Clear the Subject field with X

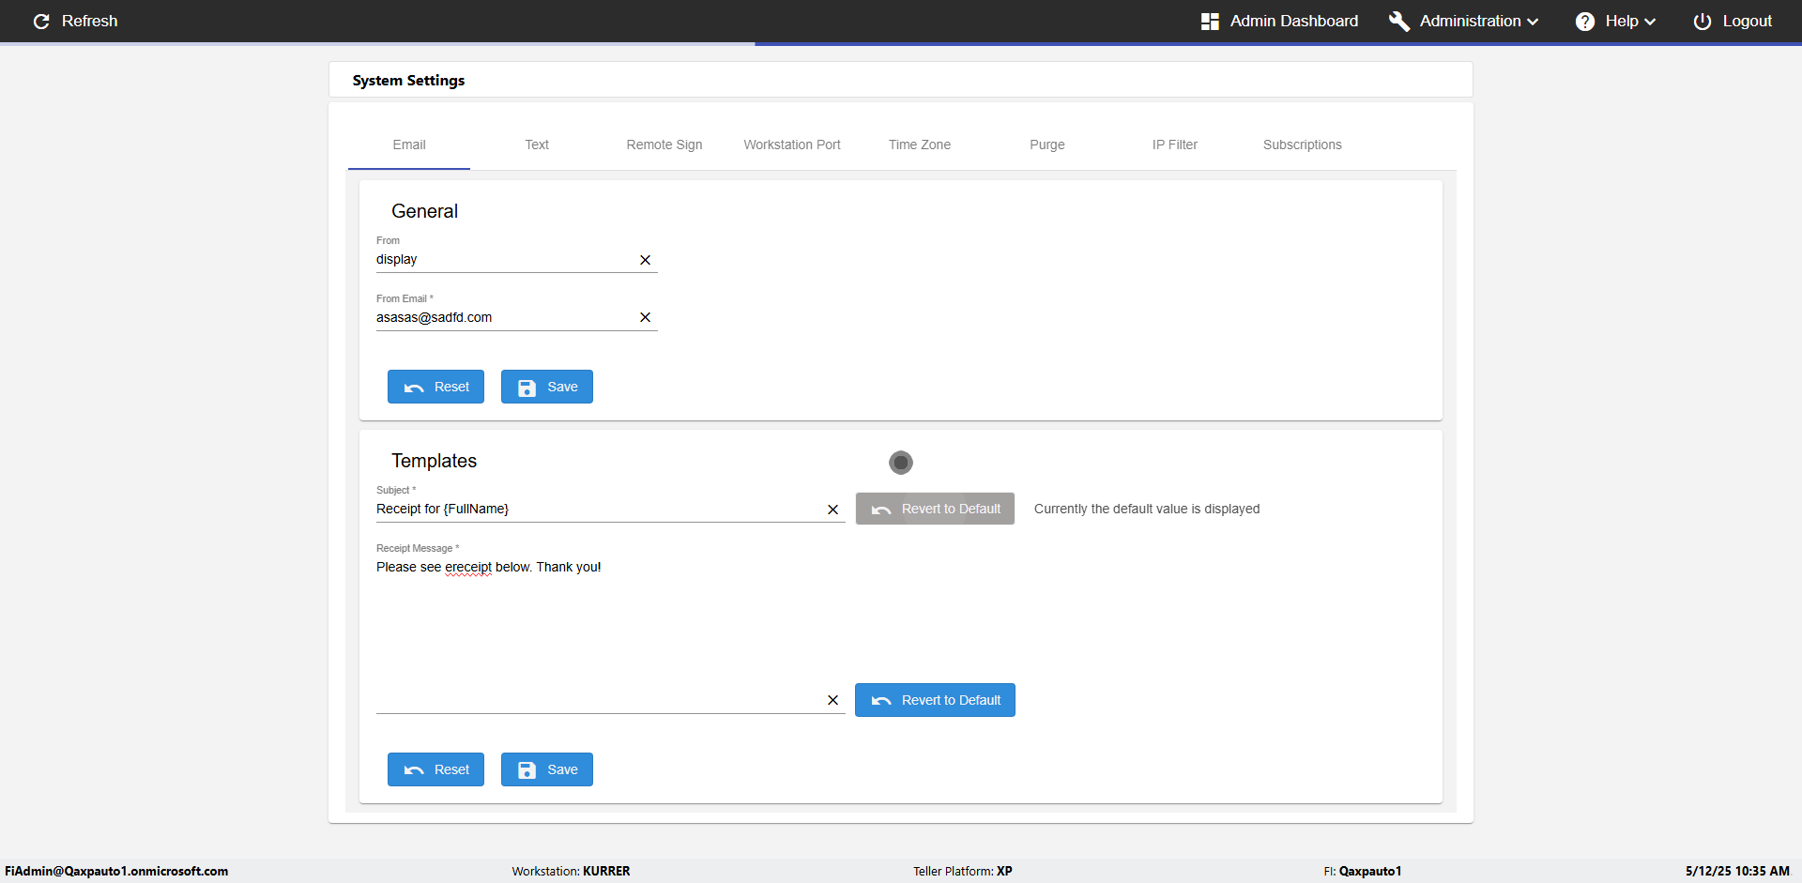(x=833, y=510)
